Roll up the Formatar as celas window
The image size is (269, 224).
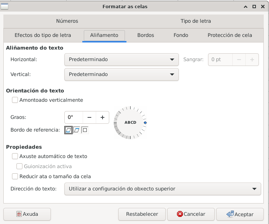coord(245,7)
